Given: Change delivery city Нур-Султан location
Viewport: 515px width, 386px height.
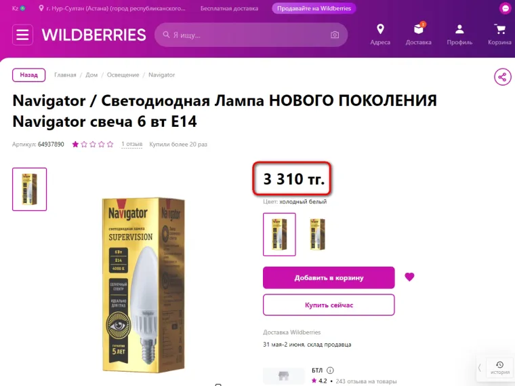Looking at the screenshot, I should (112, 8).
